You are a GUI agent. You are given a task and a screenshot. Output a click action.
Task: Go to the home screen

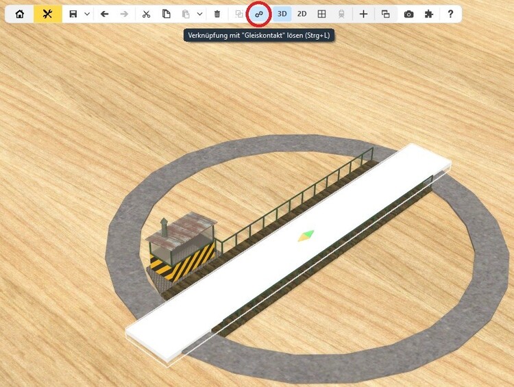tap(20, 14)
